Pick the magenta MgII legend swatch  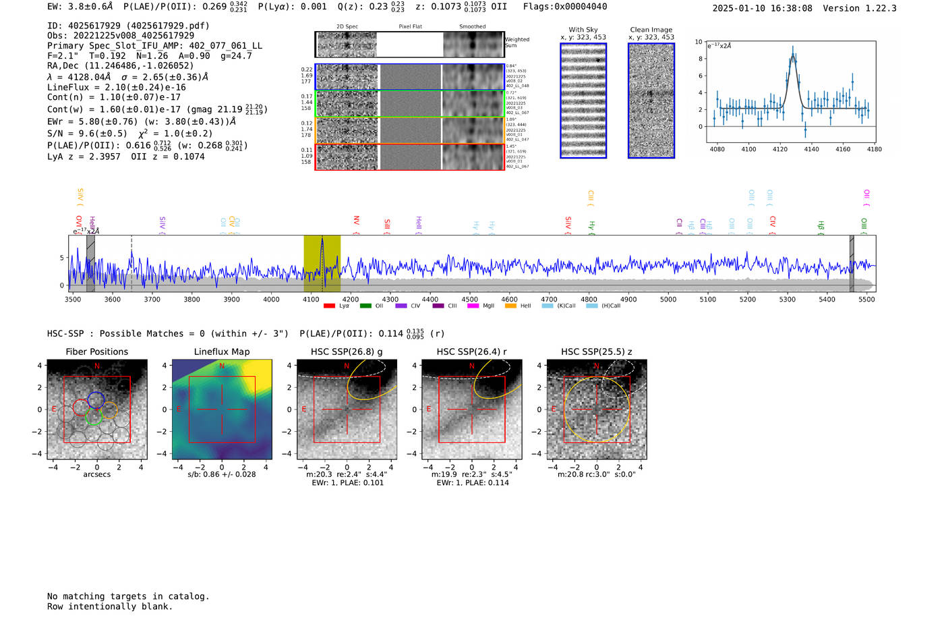pyautogui.click(x=473, y=306)
